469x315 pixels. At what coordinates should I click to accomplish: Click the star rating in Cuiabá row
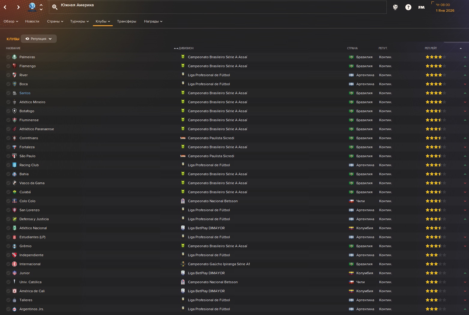436,192
